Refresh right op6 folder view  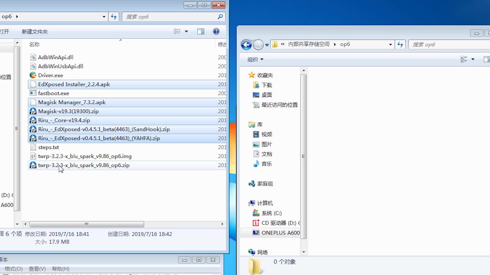(x=400, y=45)
